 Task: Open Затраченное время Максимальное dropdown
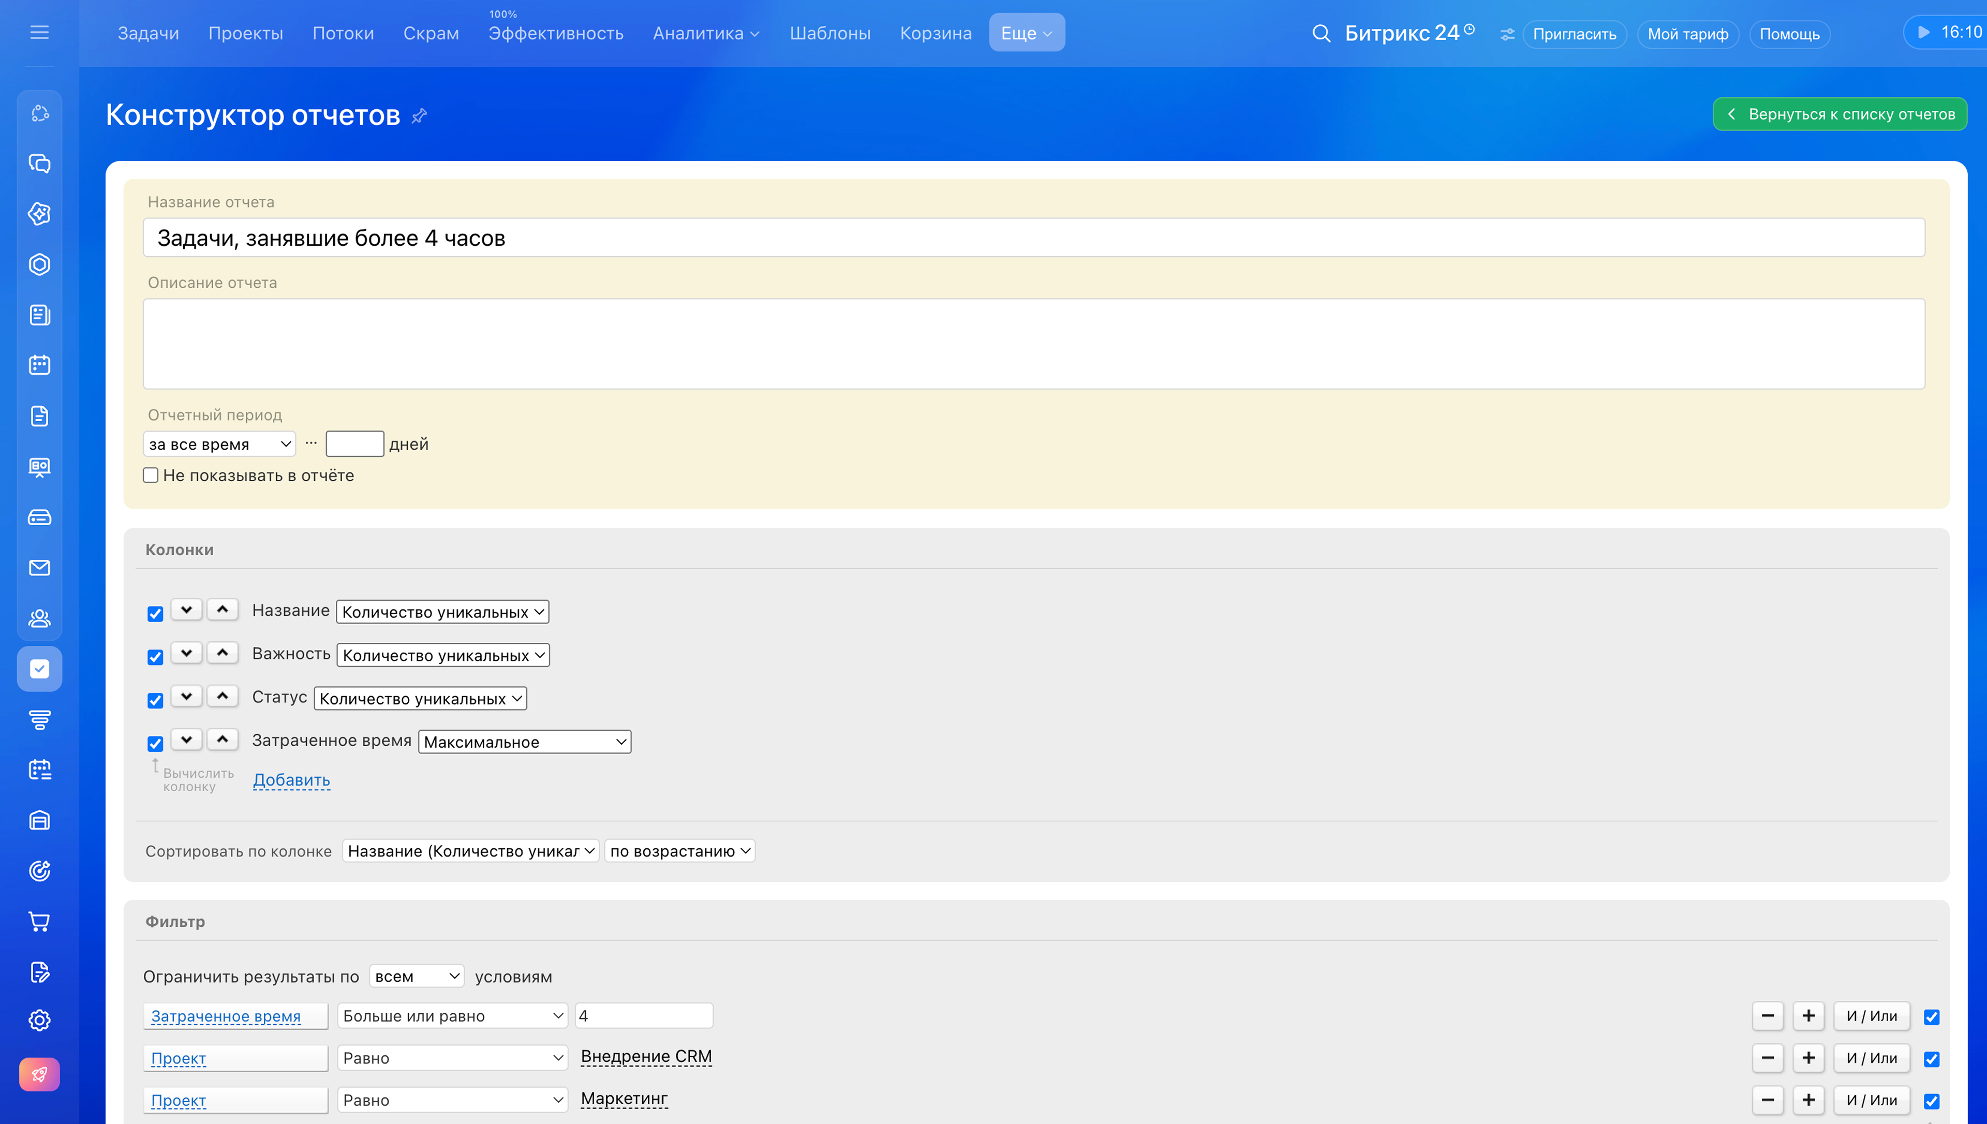point(525,742)
